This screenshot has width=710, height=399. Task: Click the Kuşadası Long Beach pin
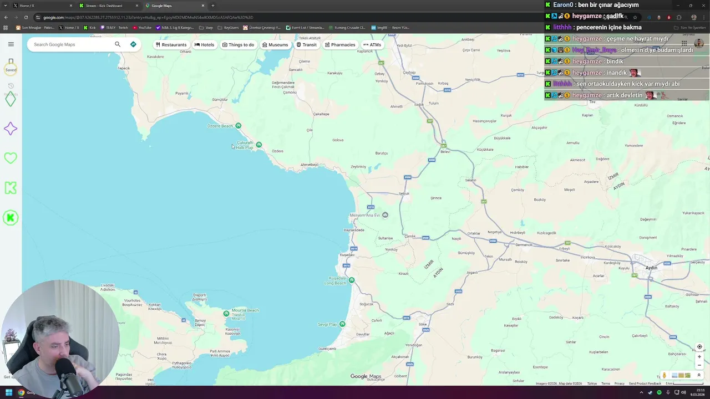pyautogui.click(x=352, y=280)
